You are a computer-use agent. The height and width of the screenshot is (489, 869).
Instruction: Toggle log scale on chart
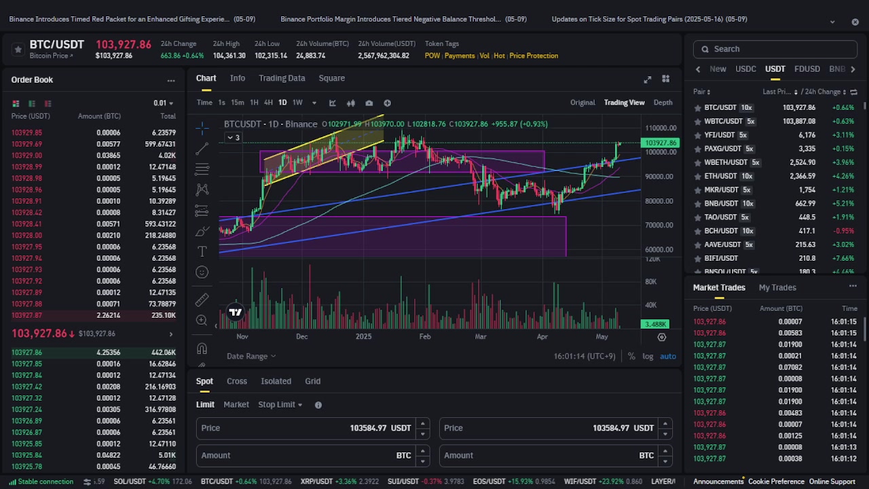(x=648, y=356)
